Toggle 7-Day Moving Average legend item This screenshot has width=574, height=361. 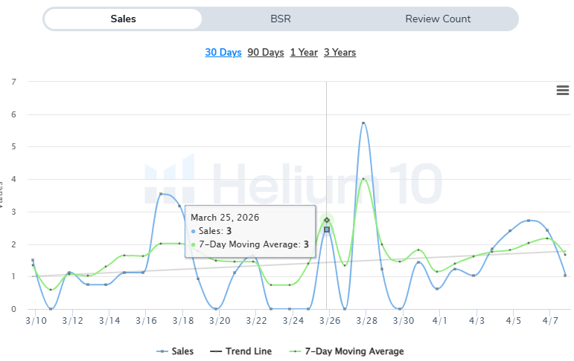click(354, 351)
